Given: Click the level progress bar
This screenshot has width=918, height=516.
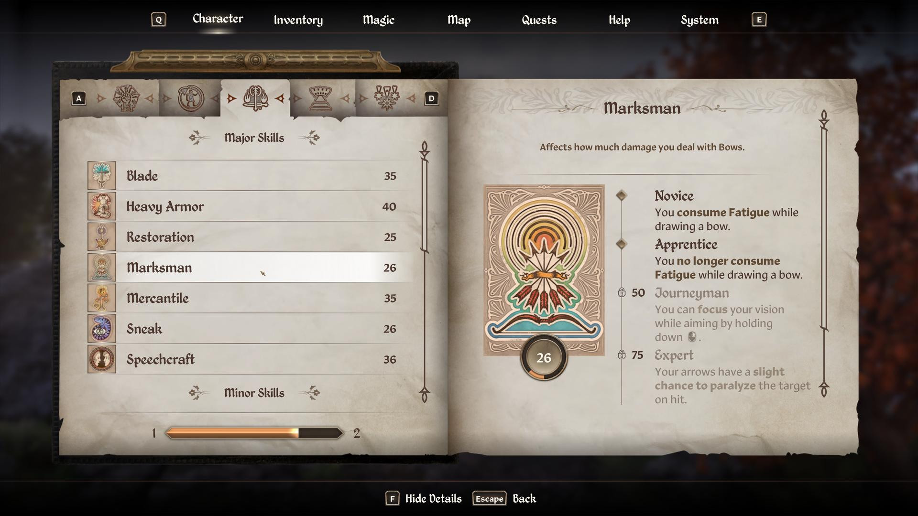Looking at the screenshot, I should click(x=254, y=433).
